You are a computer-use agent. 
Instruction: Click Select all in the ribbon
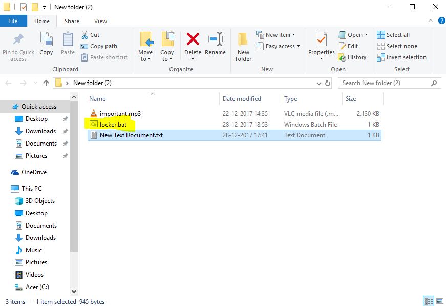(394, 34)
